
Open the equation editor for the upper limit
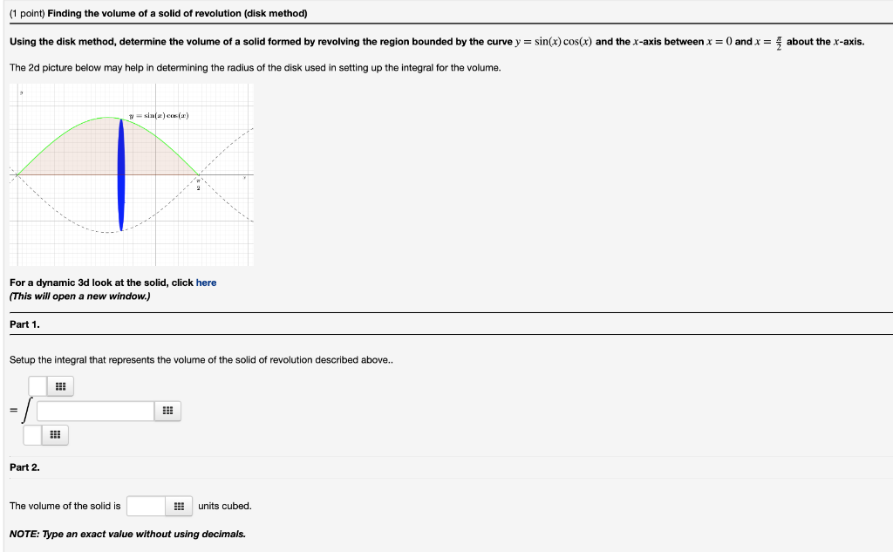[x=59, y=385]
